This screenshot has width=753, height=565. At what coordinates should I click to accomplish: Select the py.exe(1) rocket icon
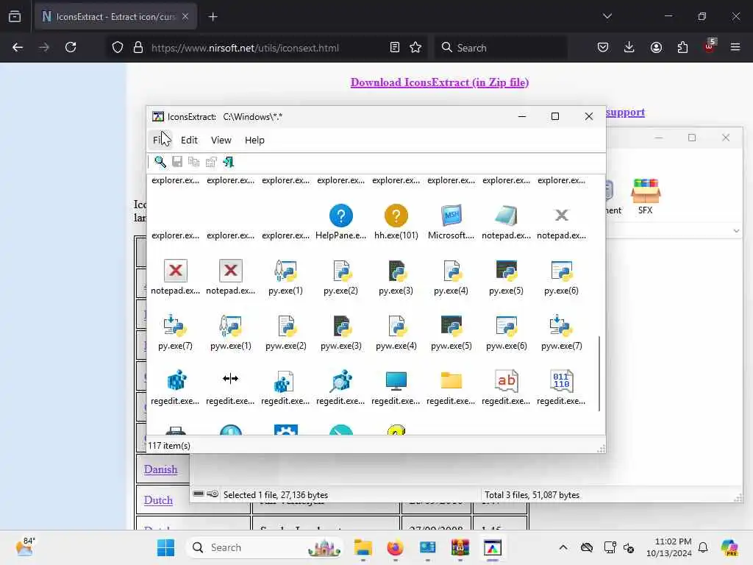pos(286,271)
